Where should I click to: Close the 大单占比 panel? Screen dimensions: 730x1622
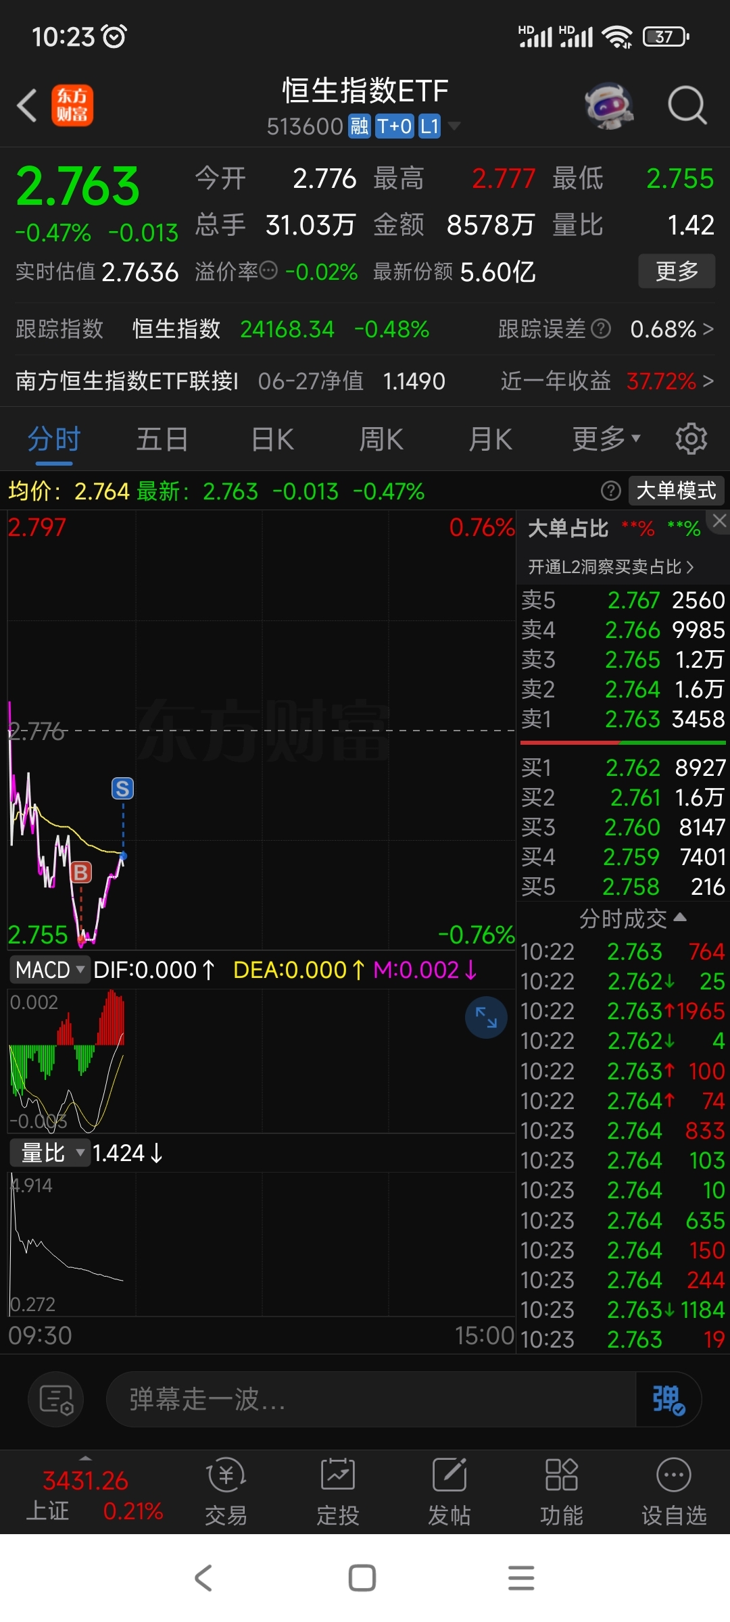719,520
